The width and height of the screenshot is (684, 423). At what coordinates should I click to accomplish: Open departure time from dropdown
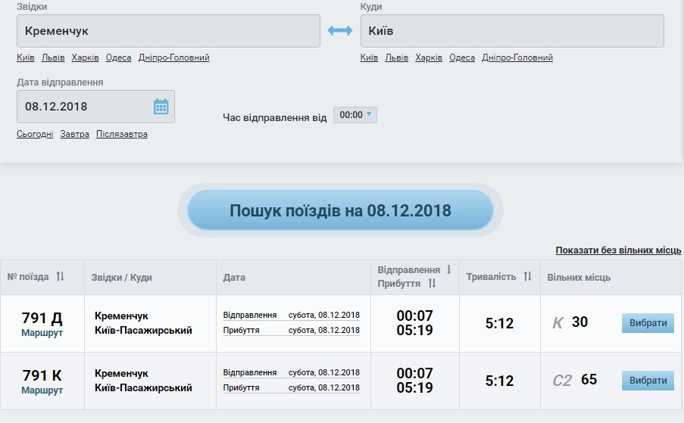pos(355,115)
